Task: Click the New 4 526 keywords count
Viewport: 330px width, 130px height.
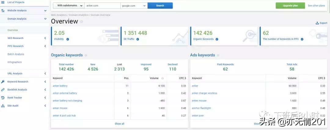Action: 93,69
